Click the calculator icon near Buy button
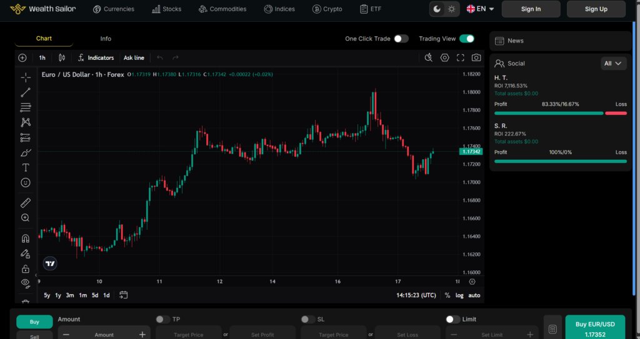 [x=552, y=329]
